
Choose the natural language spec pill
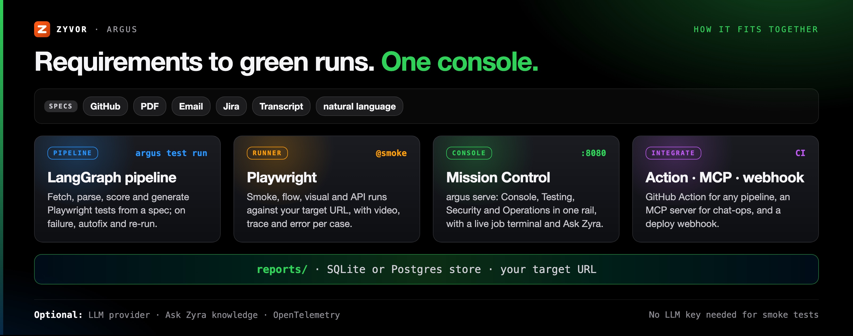click(x=359, y=106)
